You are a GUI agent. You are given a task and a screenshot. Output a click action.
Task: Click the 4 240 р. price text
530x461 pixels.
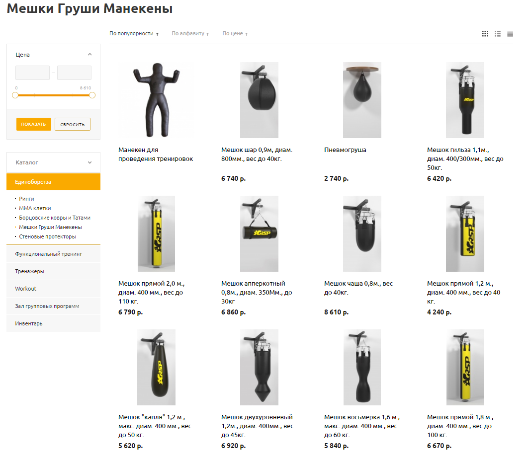click(x=439, y=312)
